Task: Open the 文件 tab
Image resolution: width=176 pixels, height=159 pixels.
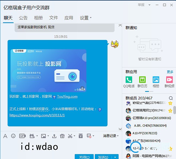Action: click(x=54, y=18)
